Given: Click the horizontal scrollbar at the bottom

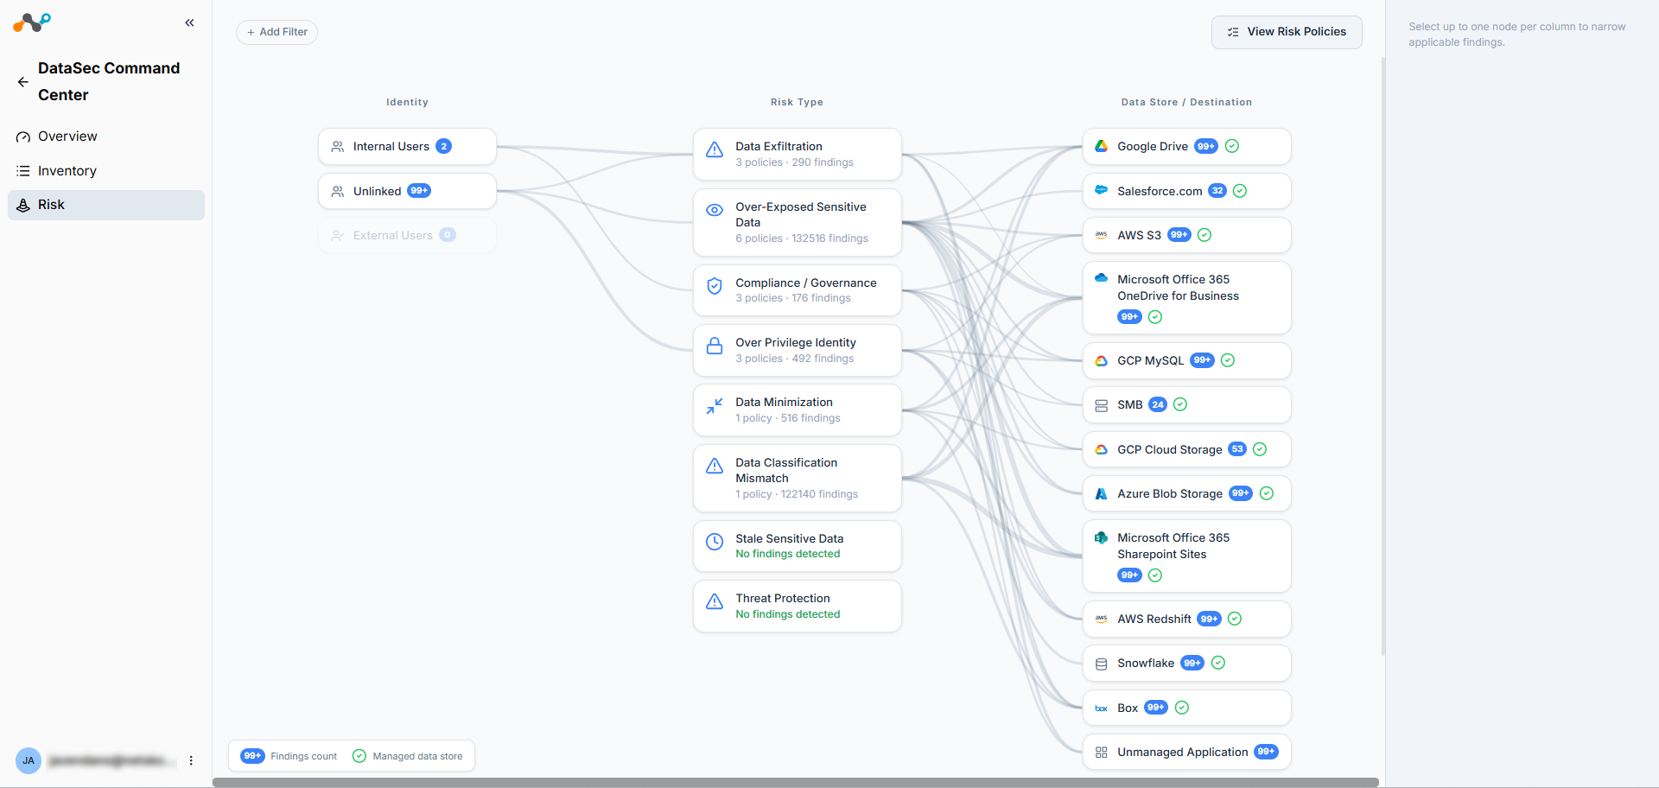Looking at the screenshot, I should point(796,783).
